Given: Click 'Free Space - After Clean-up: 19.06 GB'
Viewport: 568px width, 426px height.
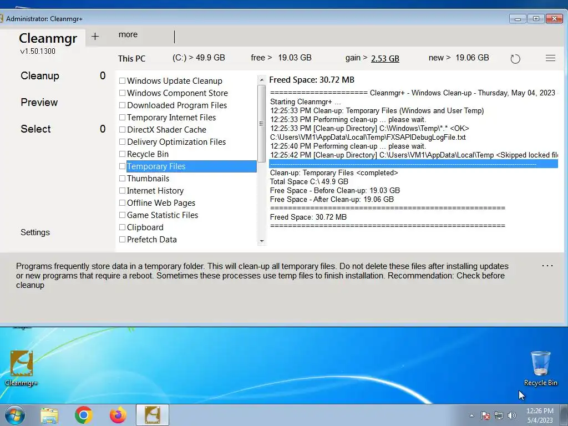Looking at the screenshot, I should pyautogui.click(x=332, y=199).
